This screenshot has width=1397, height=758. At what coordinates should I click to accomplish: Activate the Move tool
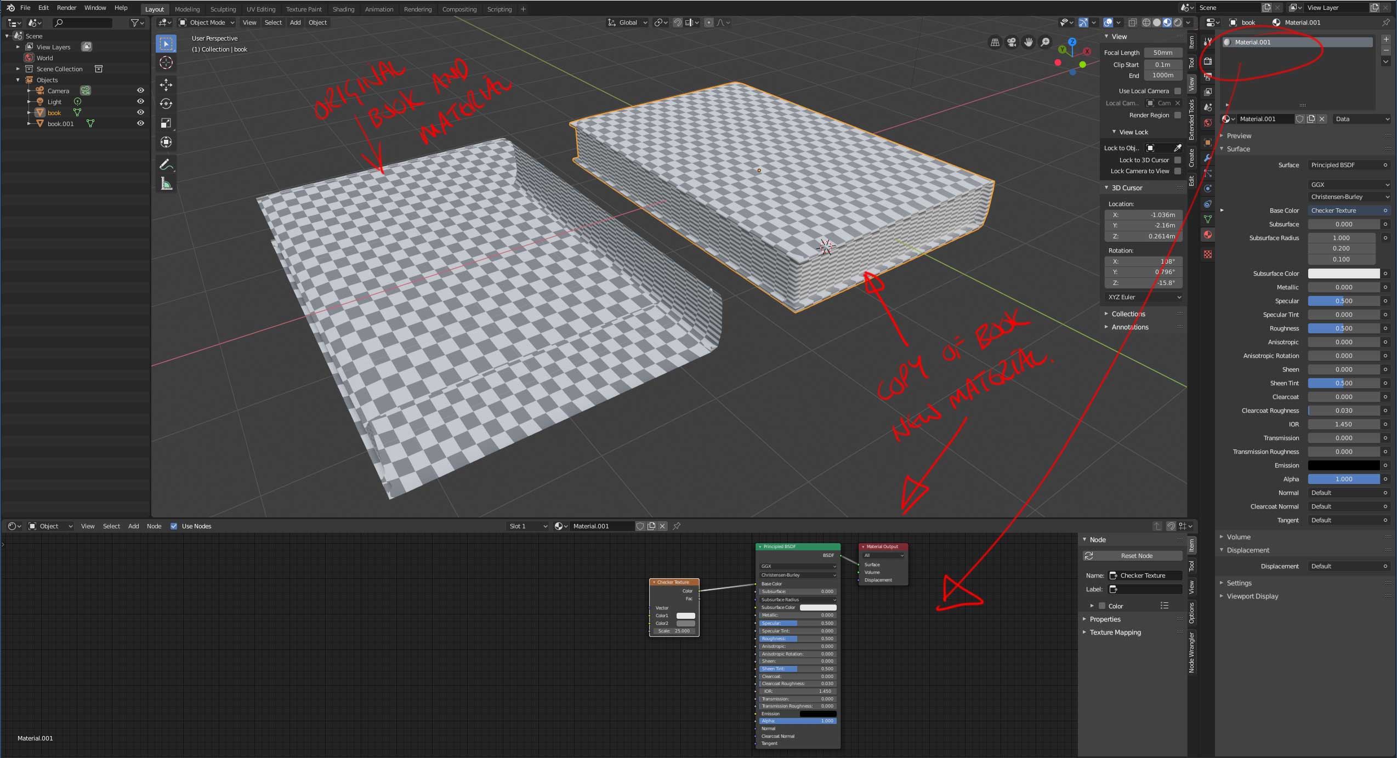[x=166, y=84]
